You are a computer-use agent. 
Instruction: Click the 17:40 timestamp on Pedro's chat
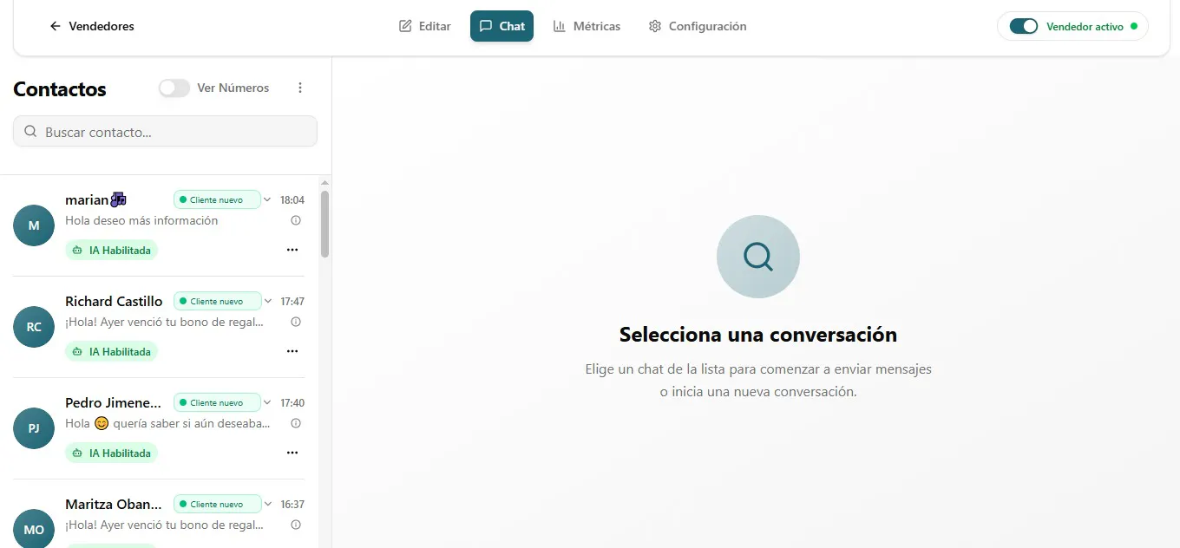(292, 403)
